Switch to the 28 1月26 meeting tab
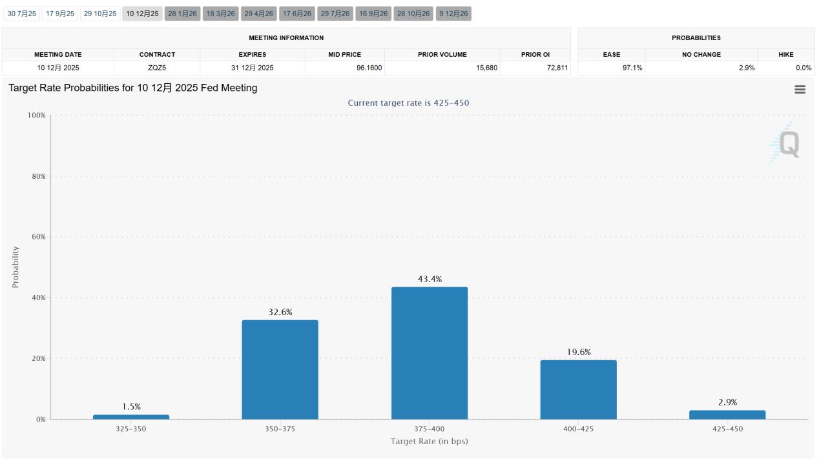 pyautogui.click(x=182, y=14)
